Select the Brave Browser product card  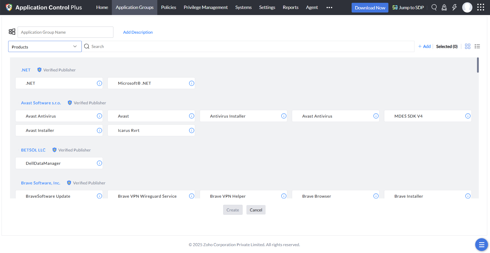336,194
